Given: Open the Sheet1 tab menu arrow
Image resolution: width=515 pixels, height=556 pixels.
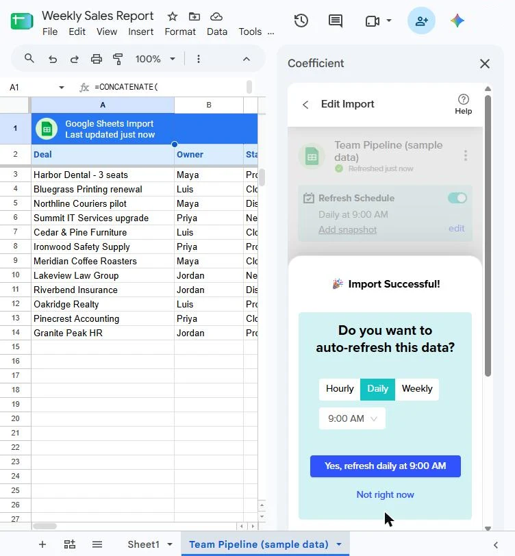Looking at the screenshot, I should coord(170,544).
